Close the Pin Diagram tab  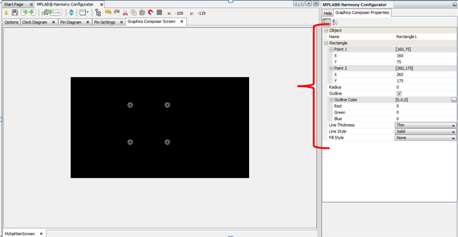[x=87, y=22]
